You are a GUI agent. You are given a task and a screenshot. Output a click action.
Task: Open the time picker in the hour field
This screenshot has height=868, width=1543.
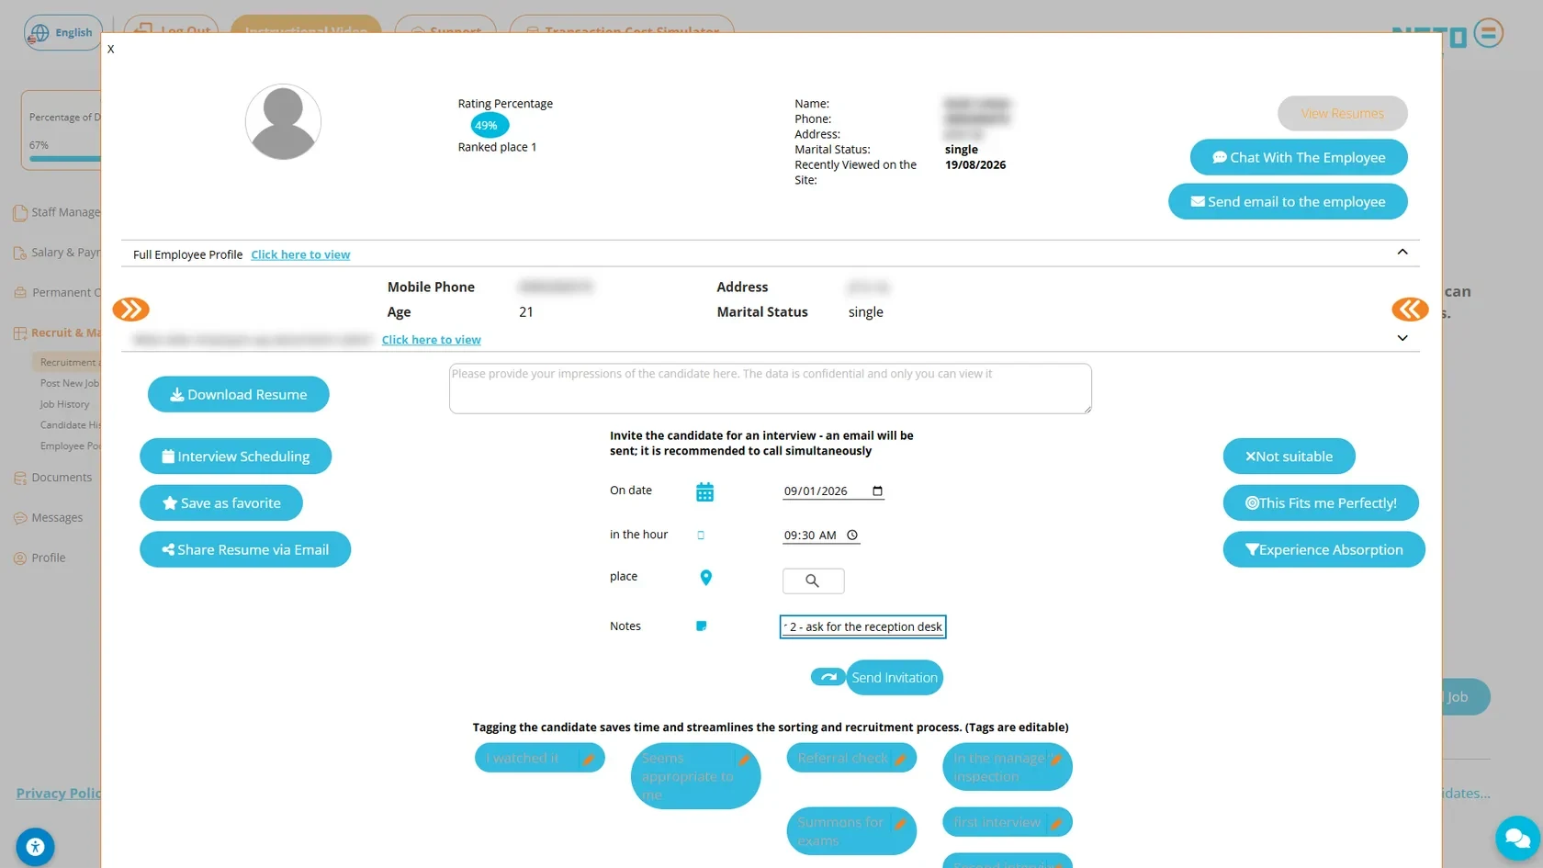852,535
